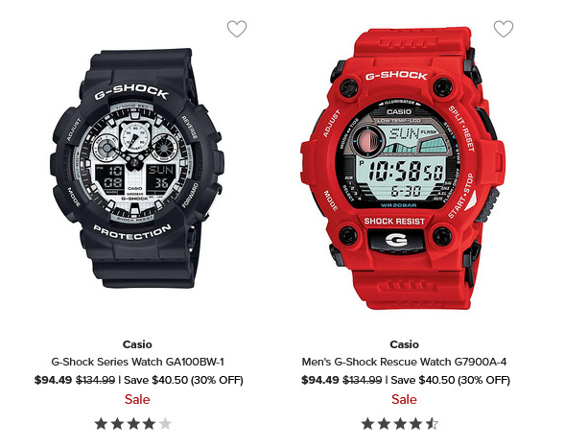Click Save $40.50 (30% OFF) text for G7900A-4
The height and width of the screenshot is (448, 565).
tap(451, 380)
